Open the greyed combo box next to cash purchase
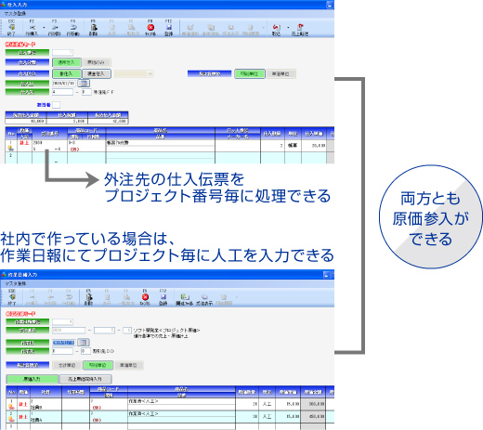 point(134,73)
